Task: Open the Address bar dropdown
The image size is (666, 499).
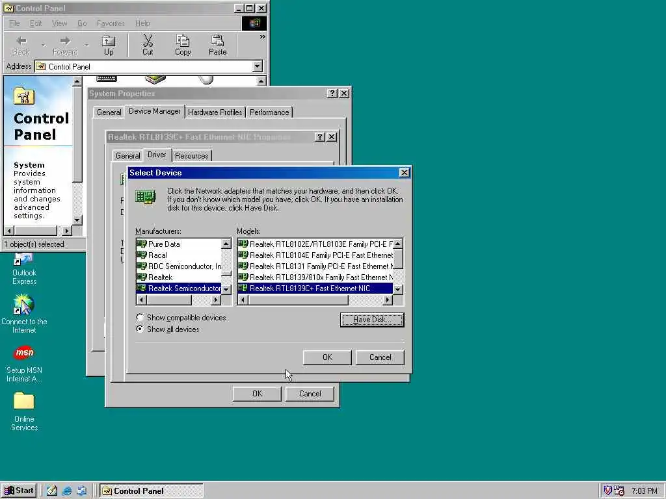Action: [258, 66]
